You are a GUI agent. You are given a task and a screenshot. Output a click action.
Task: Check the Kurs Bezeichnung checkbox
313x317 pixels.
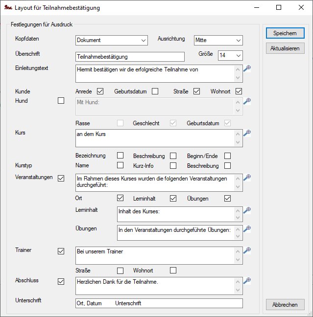(x=120, y=156)
